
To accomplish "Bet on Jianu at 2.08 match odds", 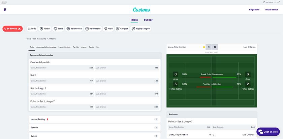I will 62,68.
